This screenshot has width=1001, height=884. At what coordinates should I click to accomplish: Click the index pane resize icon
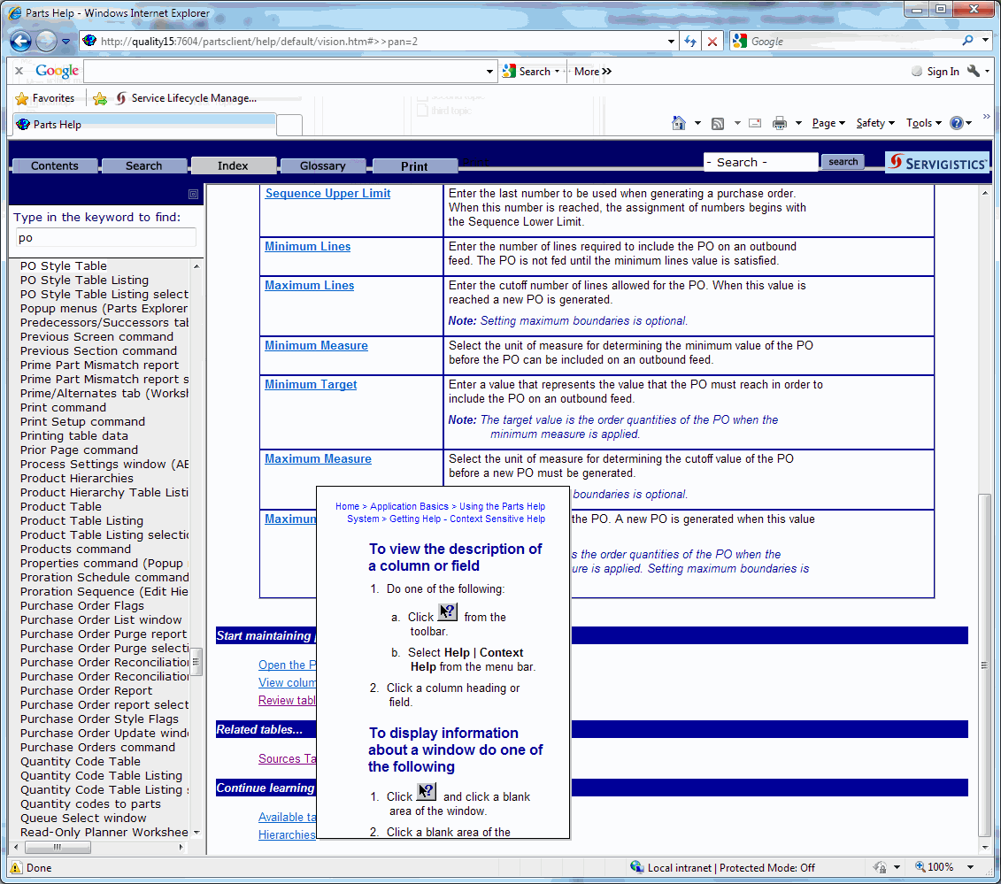pos(194,194)
